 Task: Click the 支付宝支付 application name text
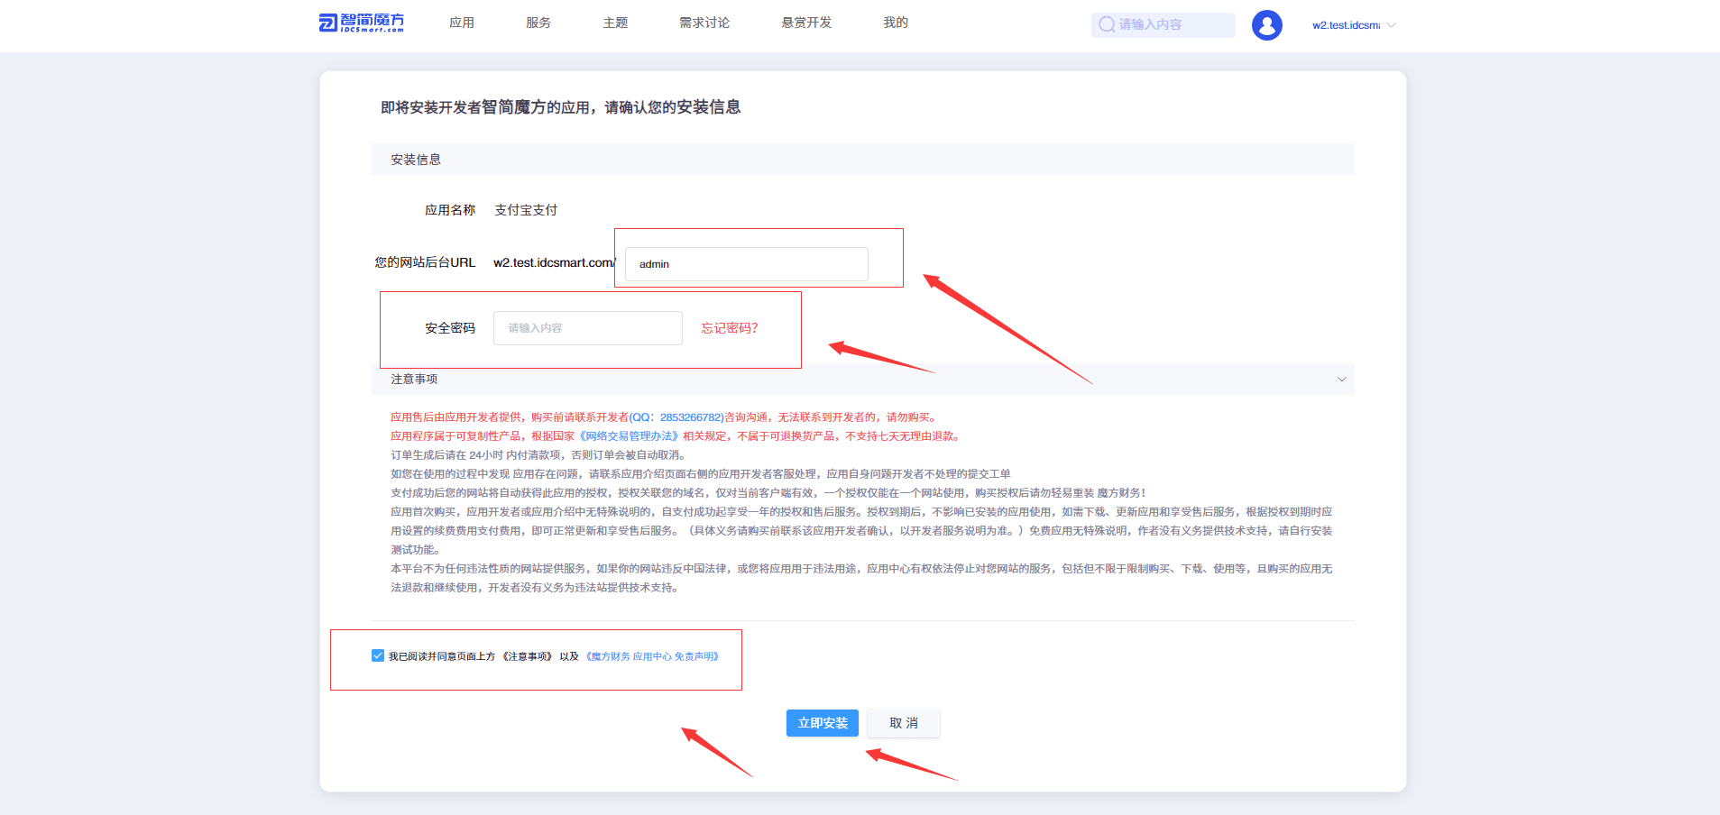(x=526, y=210)
